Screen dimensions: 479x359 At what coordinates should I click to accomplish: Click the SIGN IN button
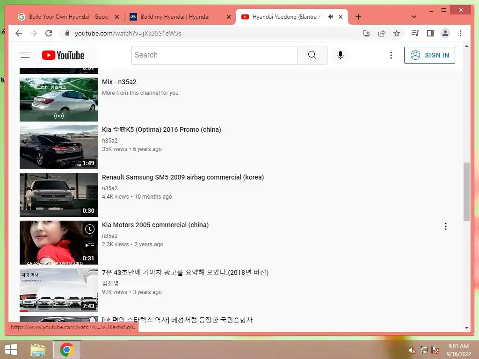coord(429,55)
